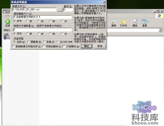Enable 复制映像文件到内存 checkbox
This screenshot has width=164, height=126.
[x=13, y=46]
